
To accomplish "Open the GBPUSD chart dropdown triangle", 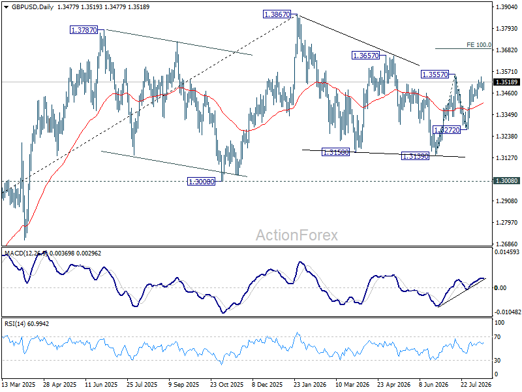I will tap(7, 7).
